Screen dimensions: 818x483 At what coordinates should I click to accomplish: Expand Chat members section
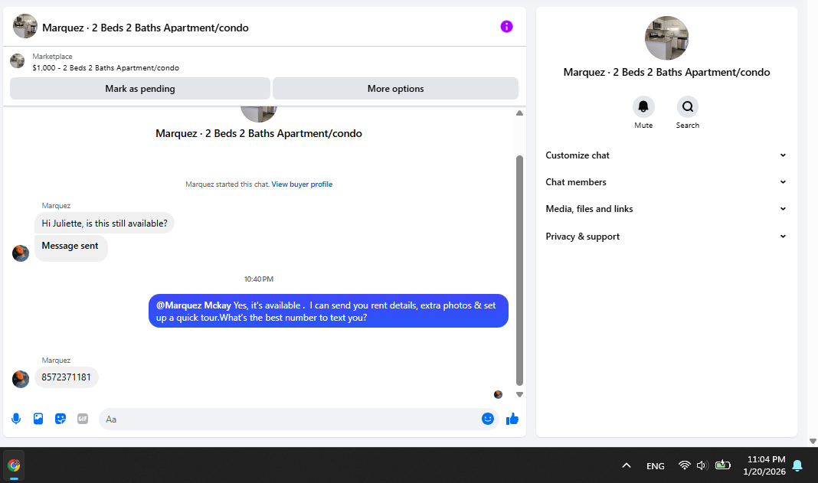click(666, 182)
